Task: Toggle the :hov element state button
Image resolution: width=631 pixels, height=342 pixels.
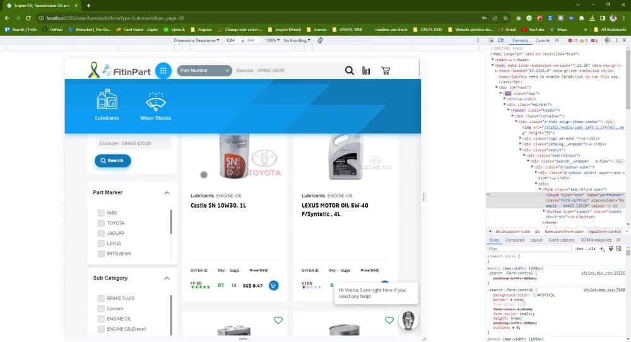Action: [x=579, y=249]
